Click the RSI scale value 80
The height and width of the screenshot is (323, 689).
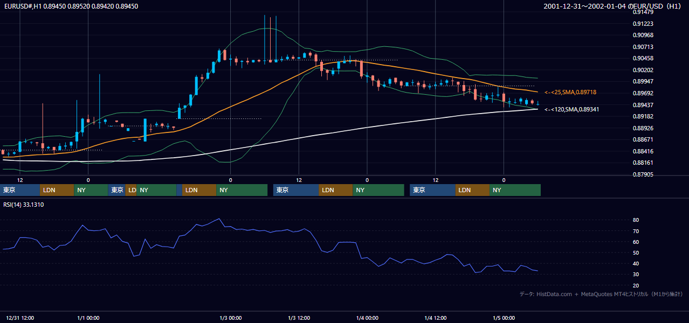pos(636,220)
